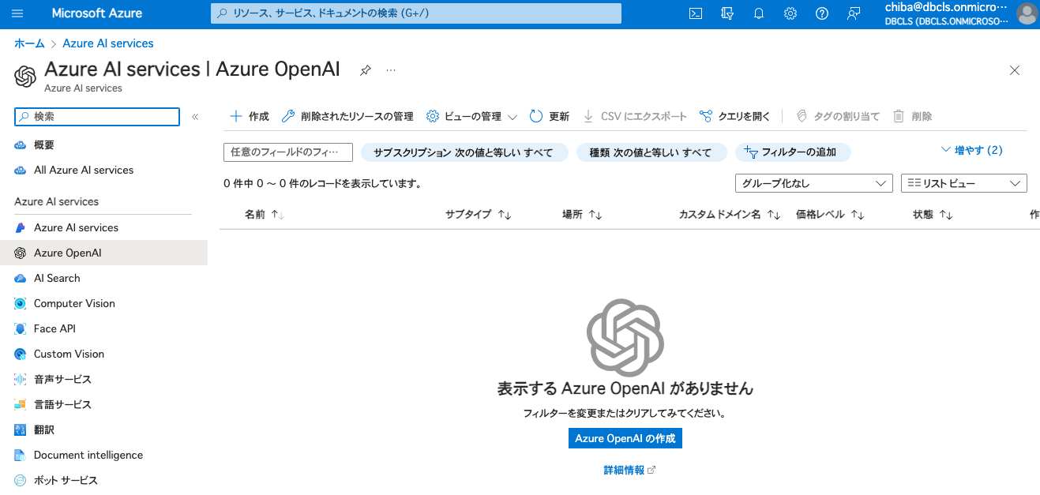This screenshot has width=1040, height=495.
Task: Open the Cloud Shell icon in header
Action: click(x=696, y=13)
